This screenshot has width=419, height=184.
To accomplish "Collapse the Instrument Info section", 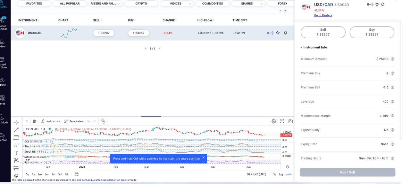I will pyautogui.click(x=314, y=47).
